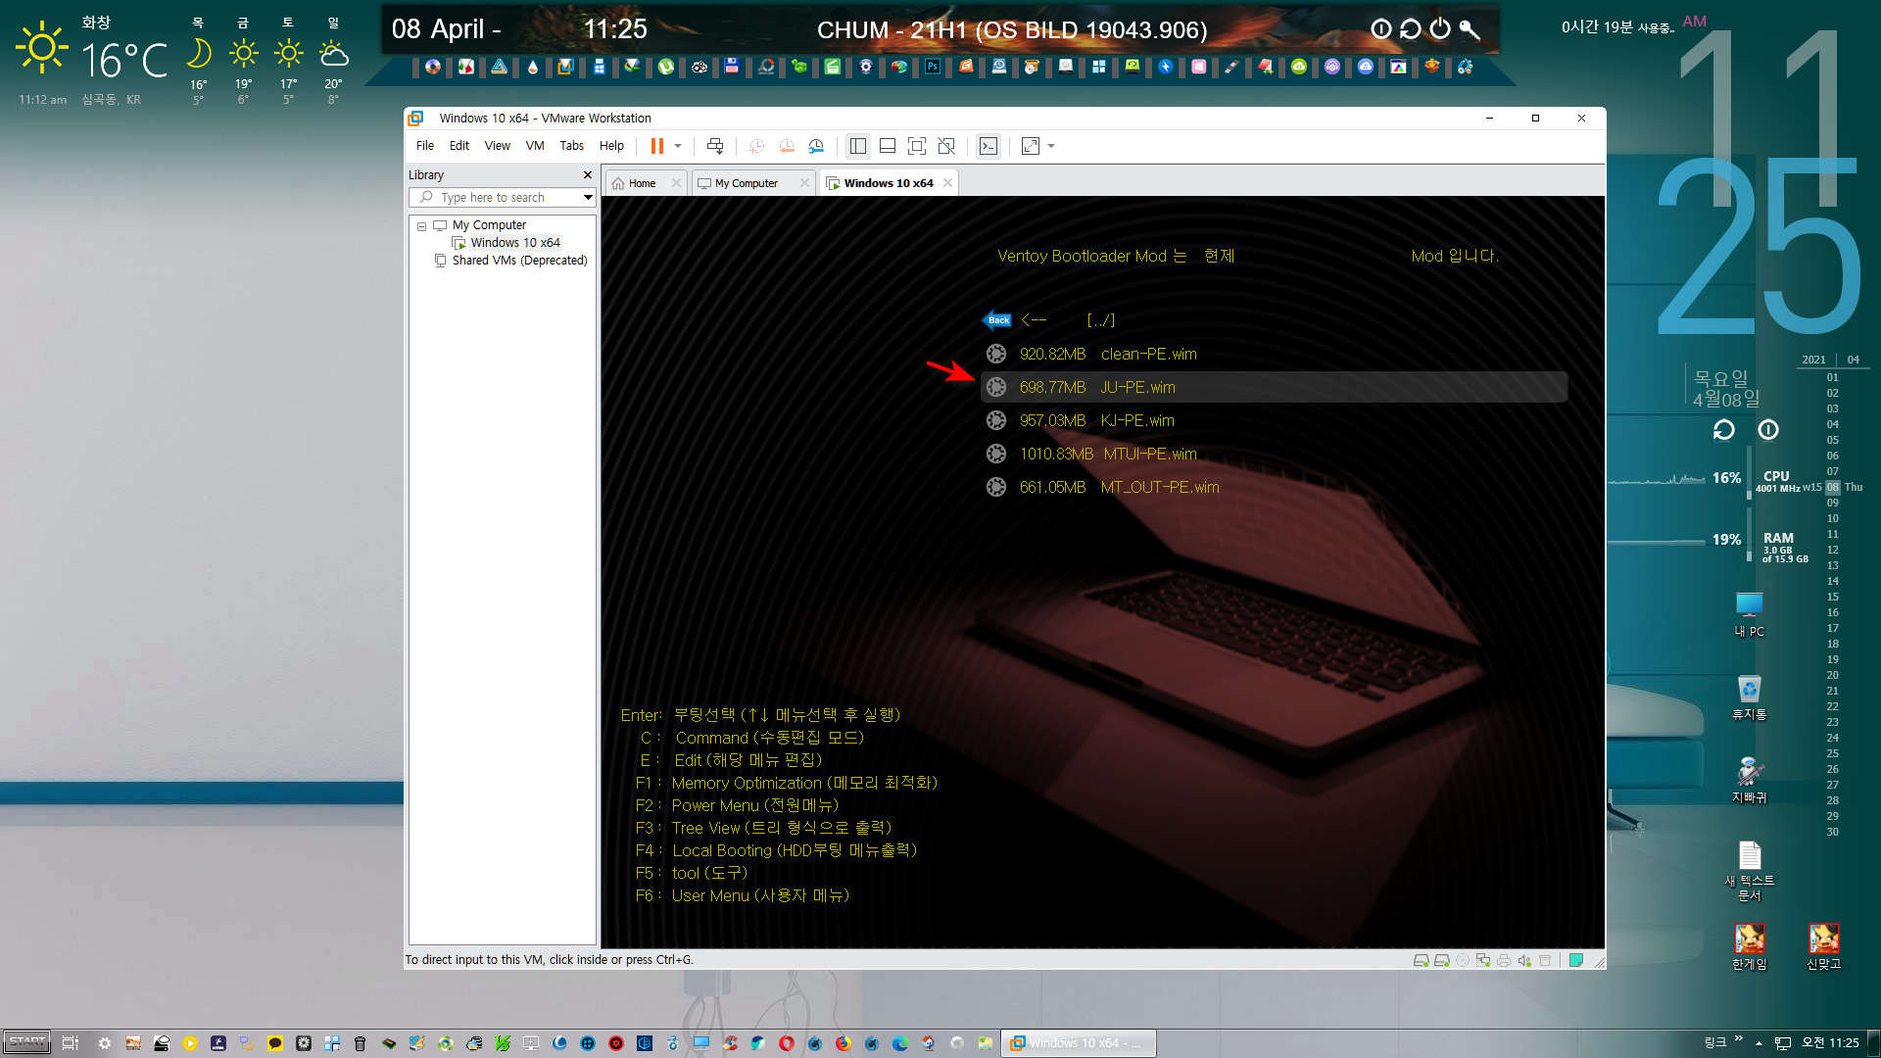Open Opera from the taskbar
This screenshot has height=1058, width=1881.
coord(786,1043)
